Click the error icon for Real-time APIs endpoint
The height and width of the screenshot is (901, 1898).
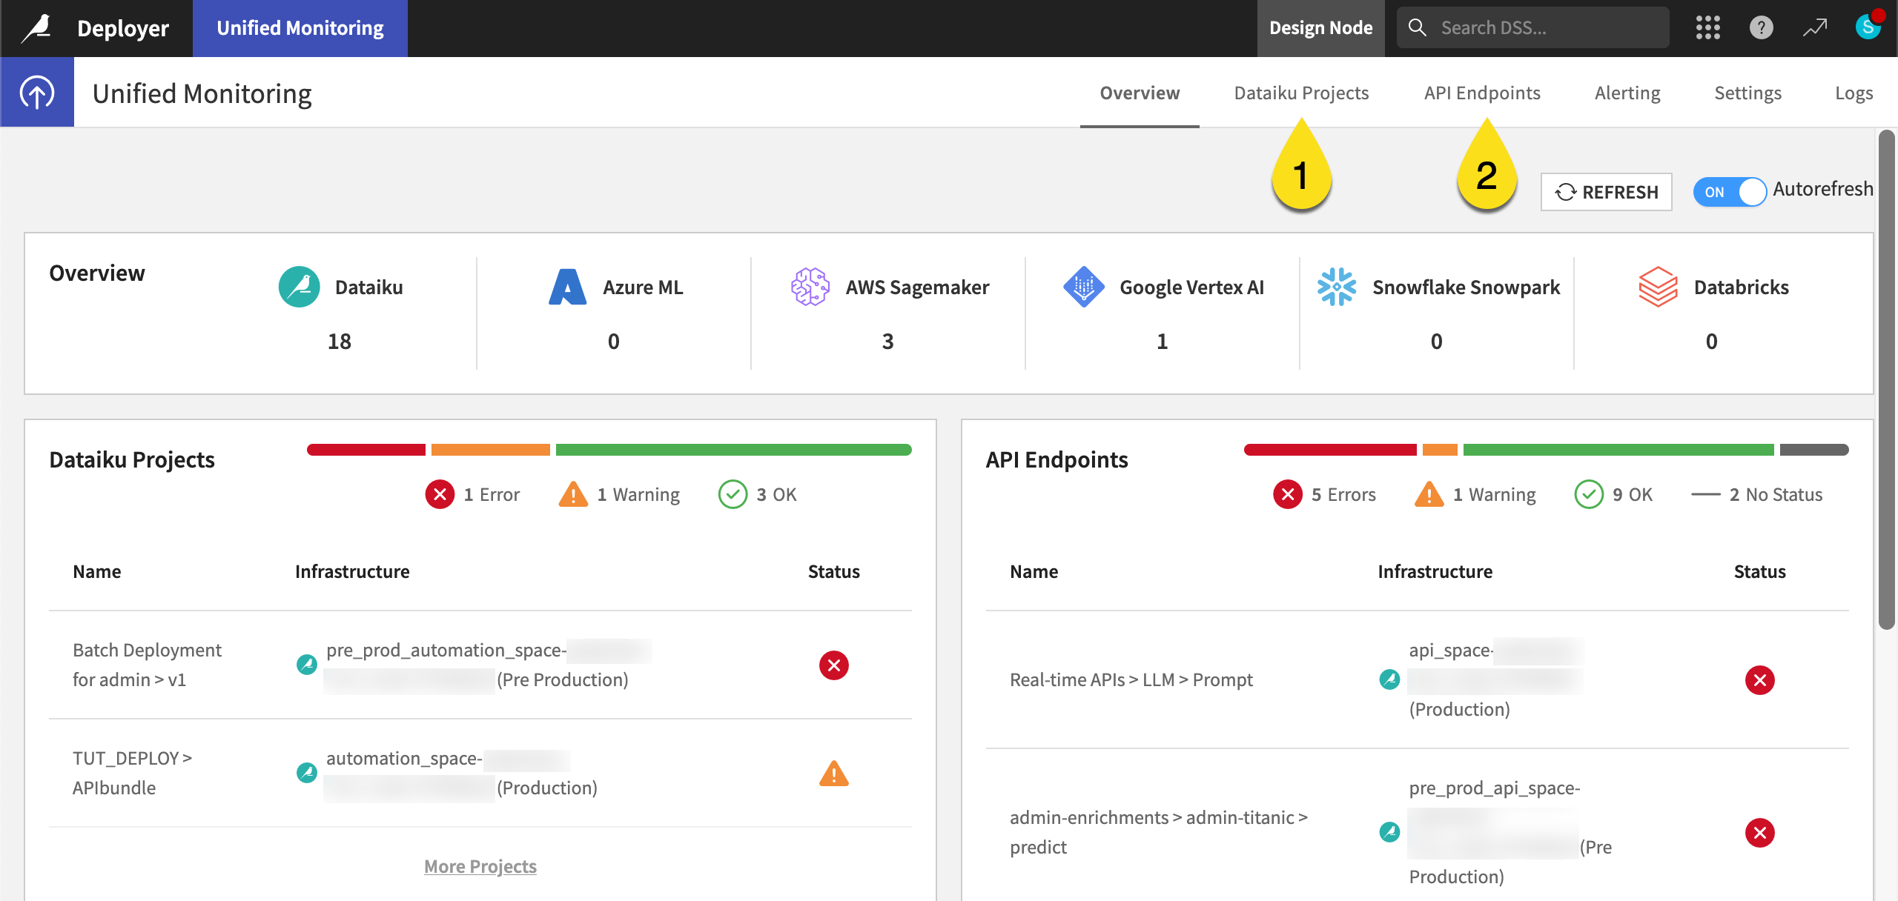[x=1760, y=679]
